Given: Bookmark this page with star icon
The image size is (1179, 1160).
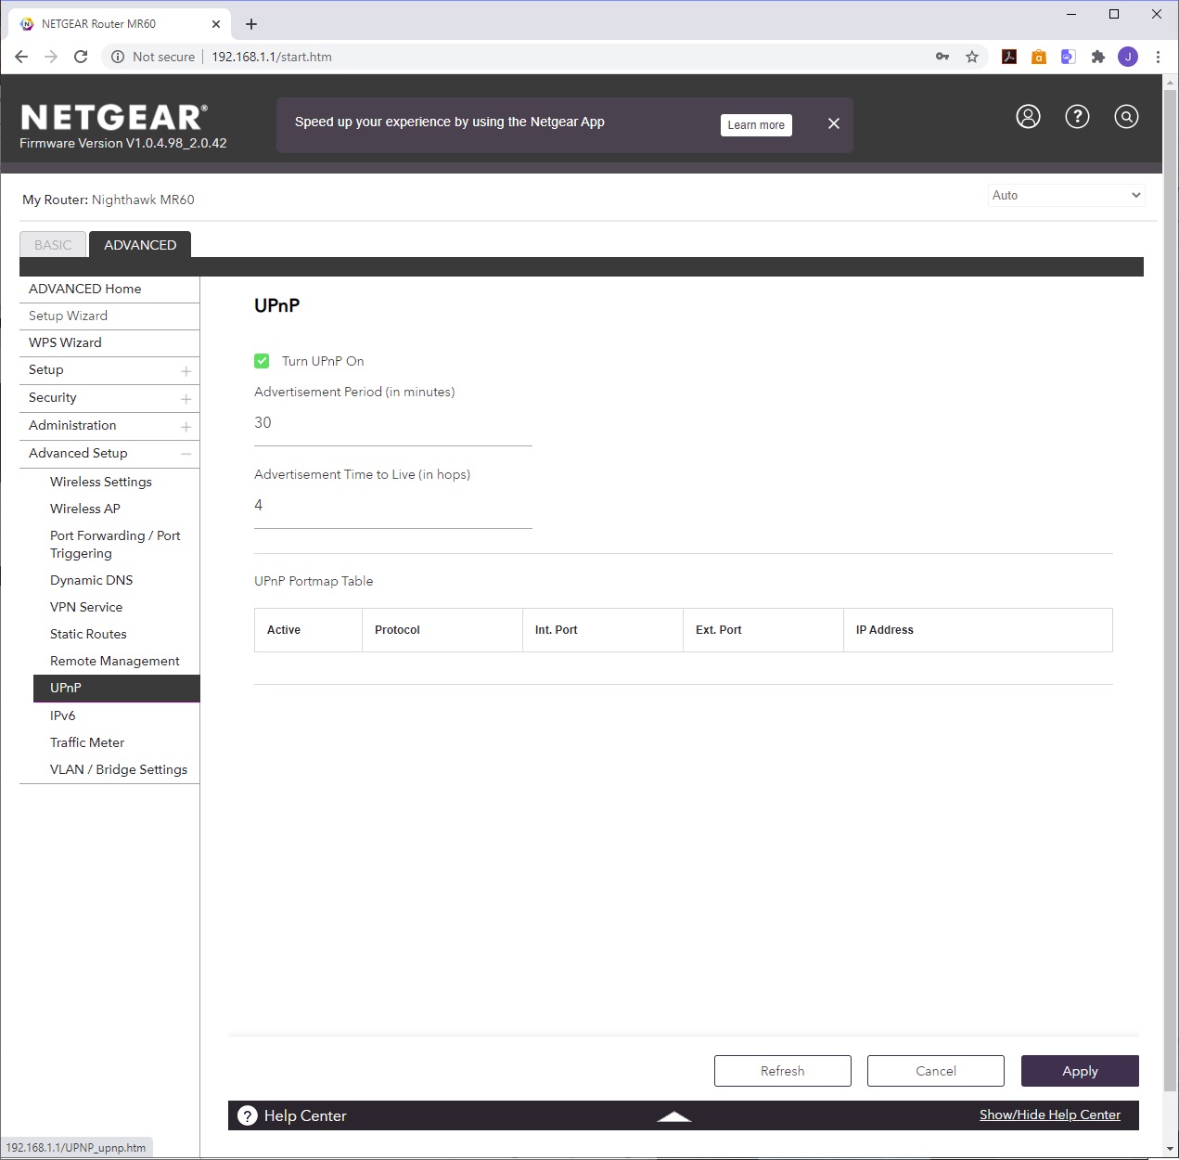Looking at the screenshot, I should click(972, 57).
